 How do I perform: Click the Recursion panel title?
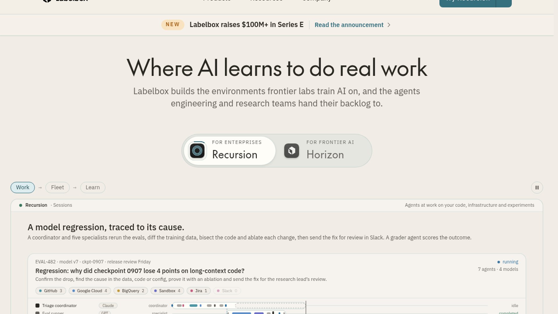pos(36,205)
